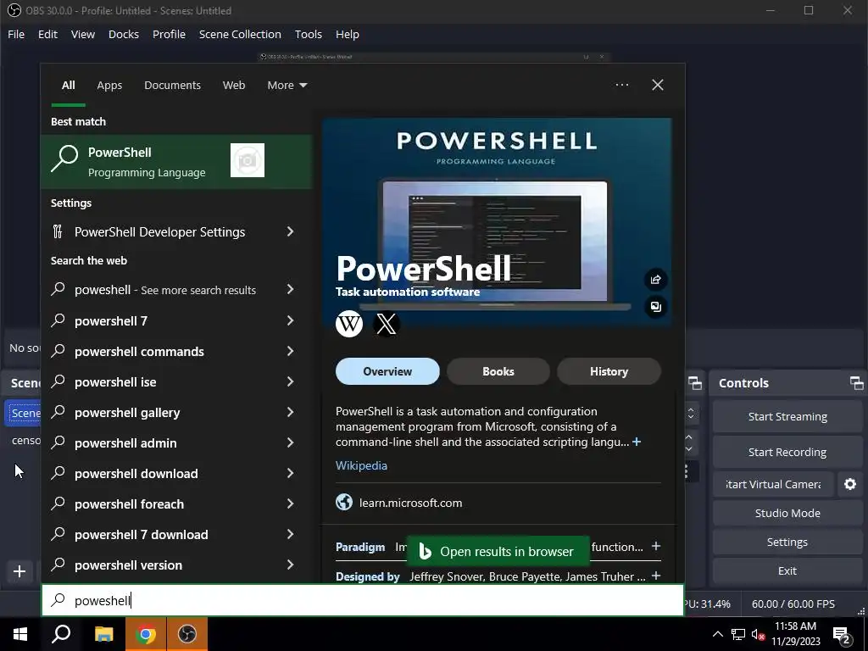Open the X (Twitter) icon link
868x651 pixels.
pyautogui.click(x=386, y=323)
